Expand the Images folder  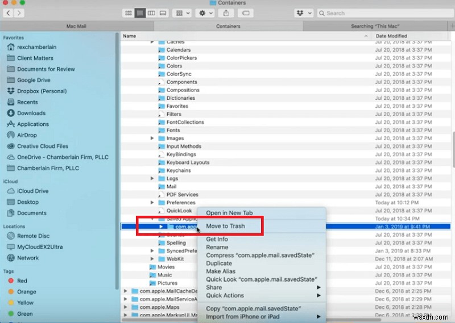click(x=152, y=138)
